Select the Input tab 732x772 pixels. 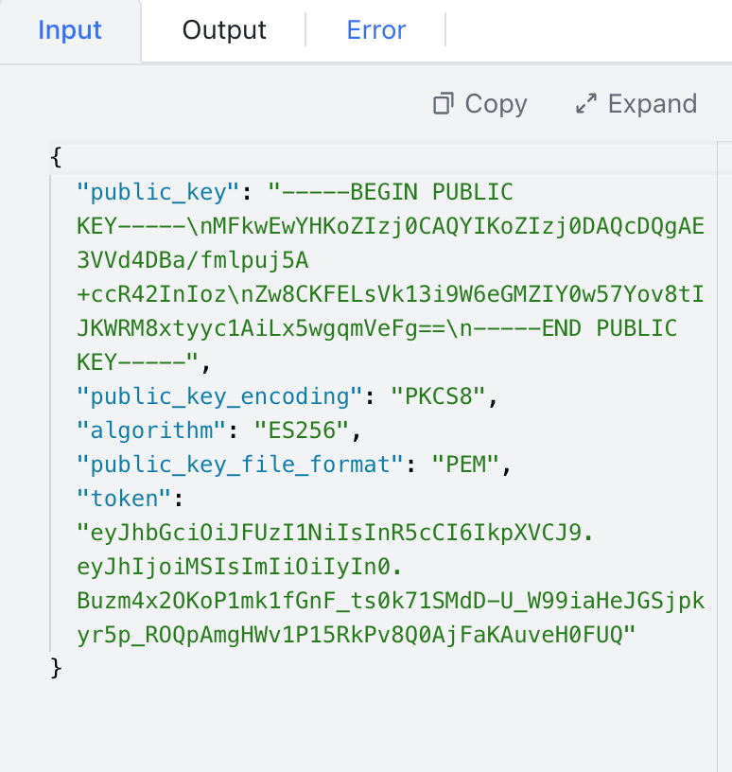69,30
